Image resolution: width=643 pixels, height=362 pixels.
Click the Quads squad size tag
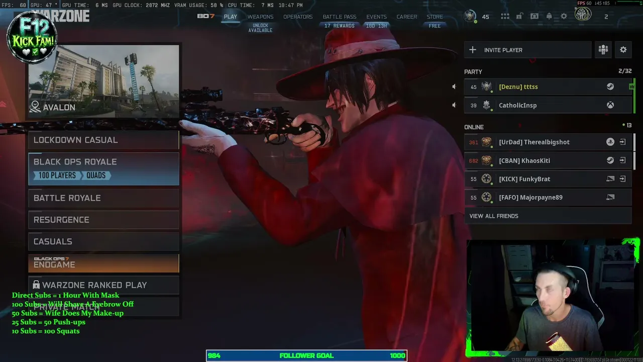[x=96, y=175]
